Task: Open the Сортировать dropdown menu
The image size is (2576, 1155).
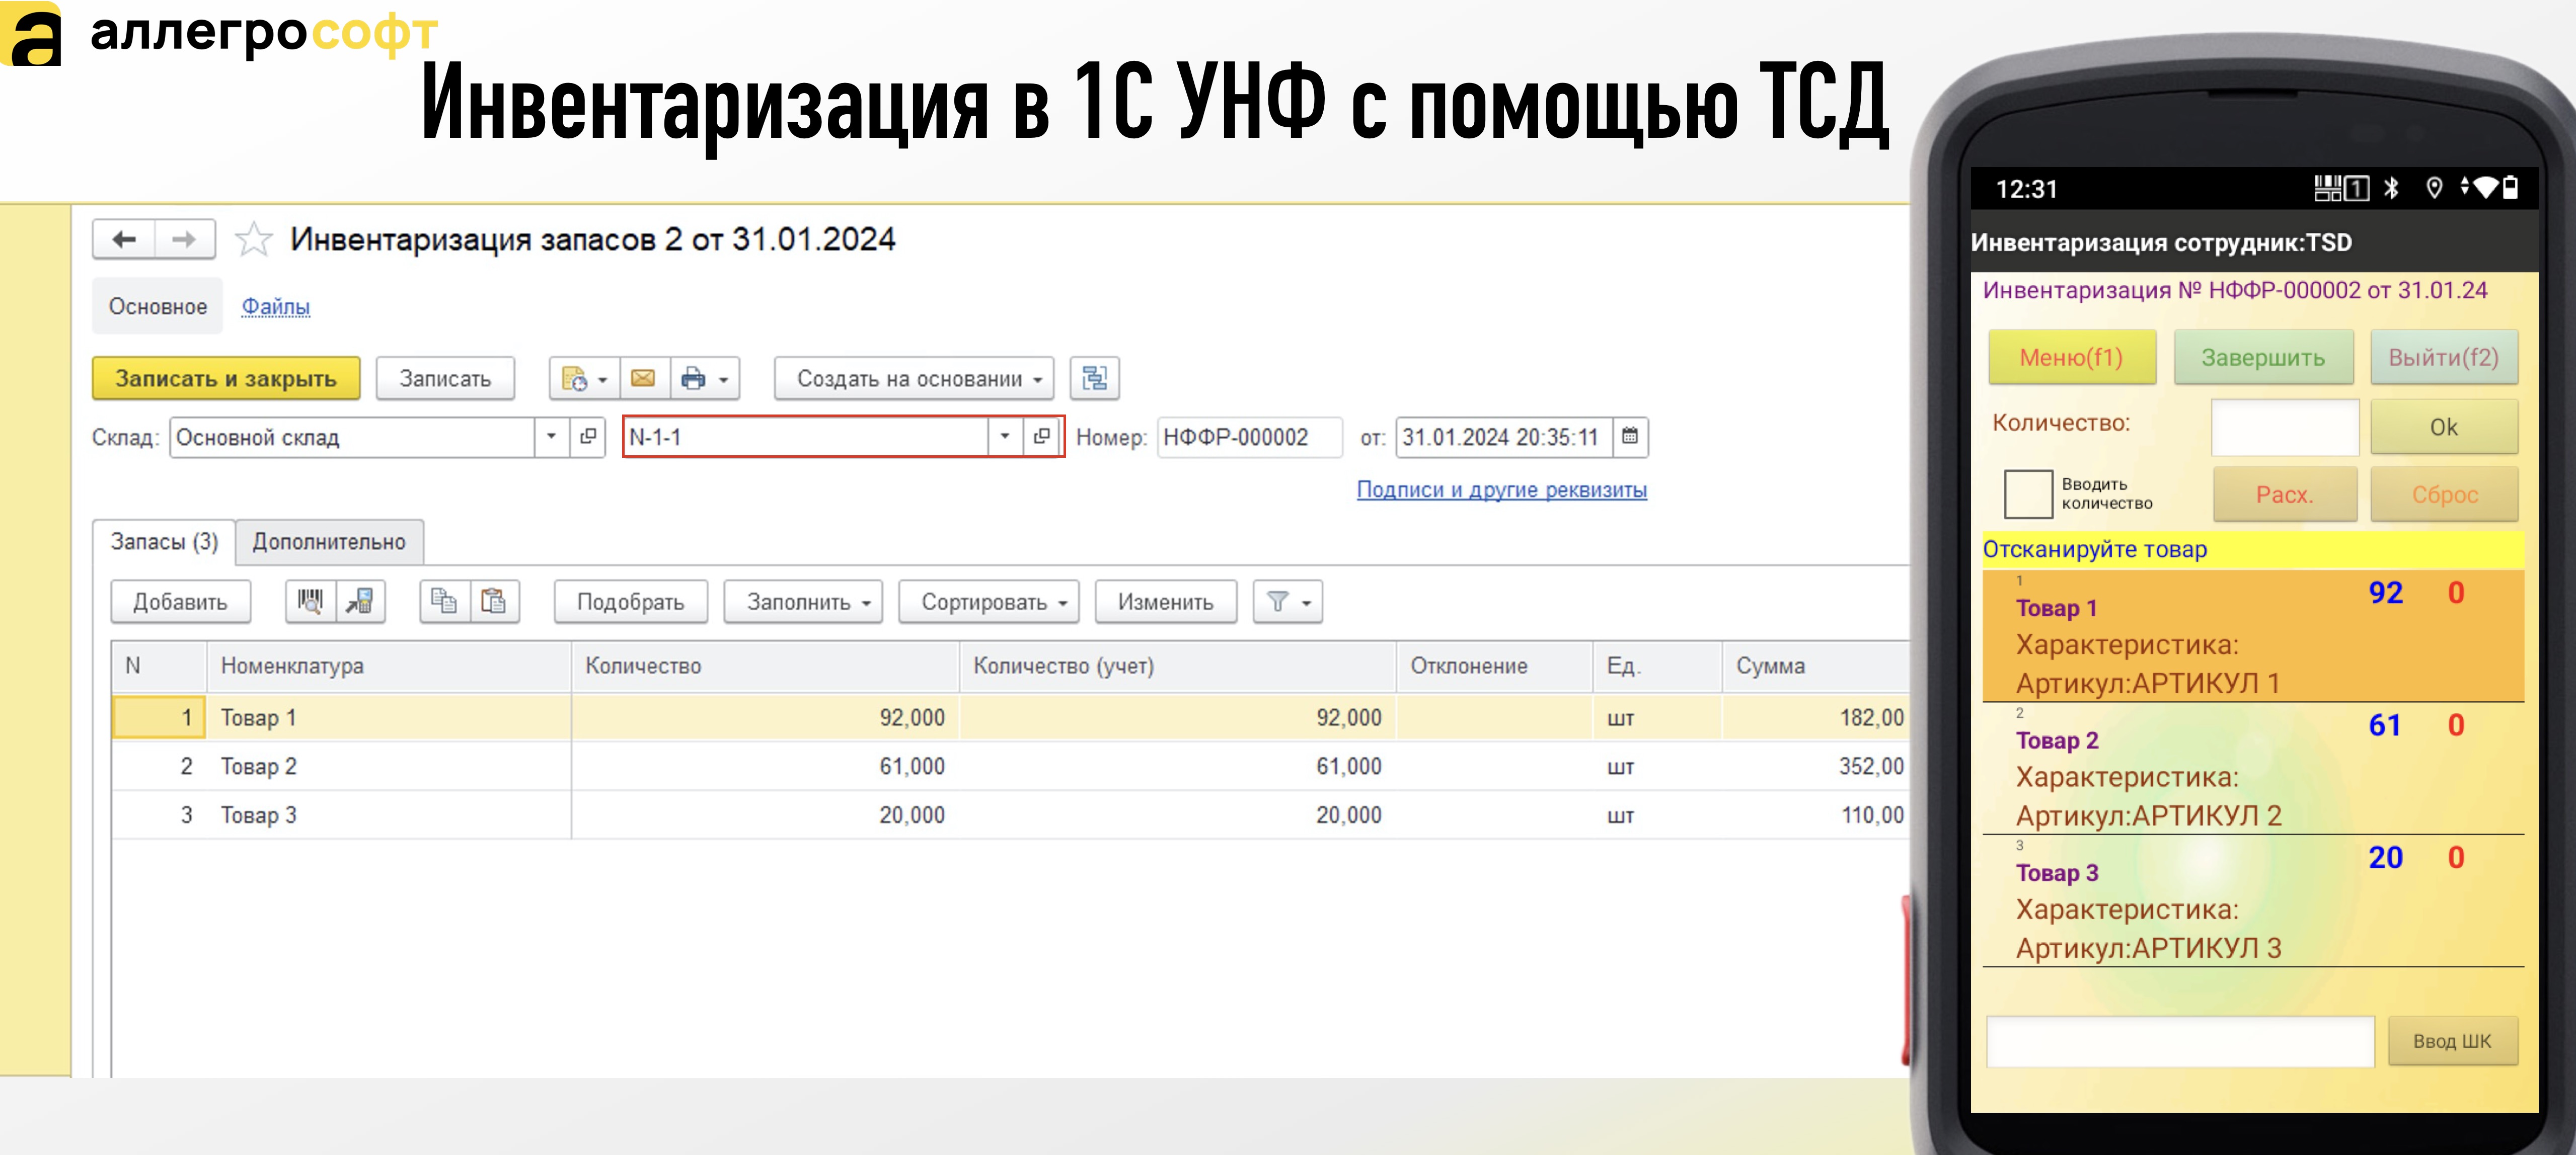Action: pyautogui.click(x=988, y=602)
